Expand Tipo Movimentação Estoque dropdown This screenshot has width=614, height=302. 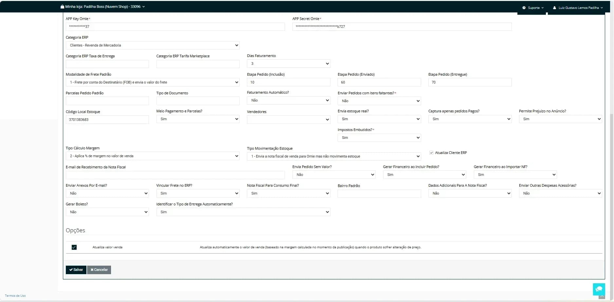[x=334, y=156]
